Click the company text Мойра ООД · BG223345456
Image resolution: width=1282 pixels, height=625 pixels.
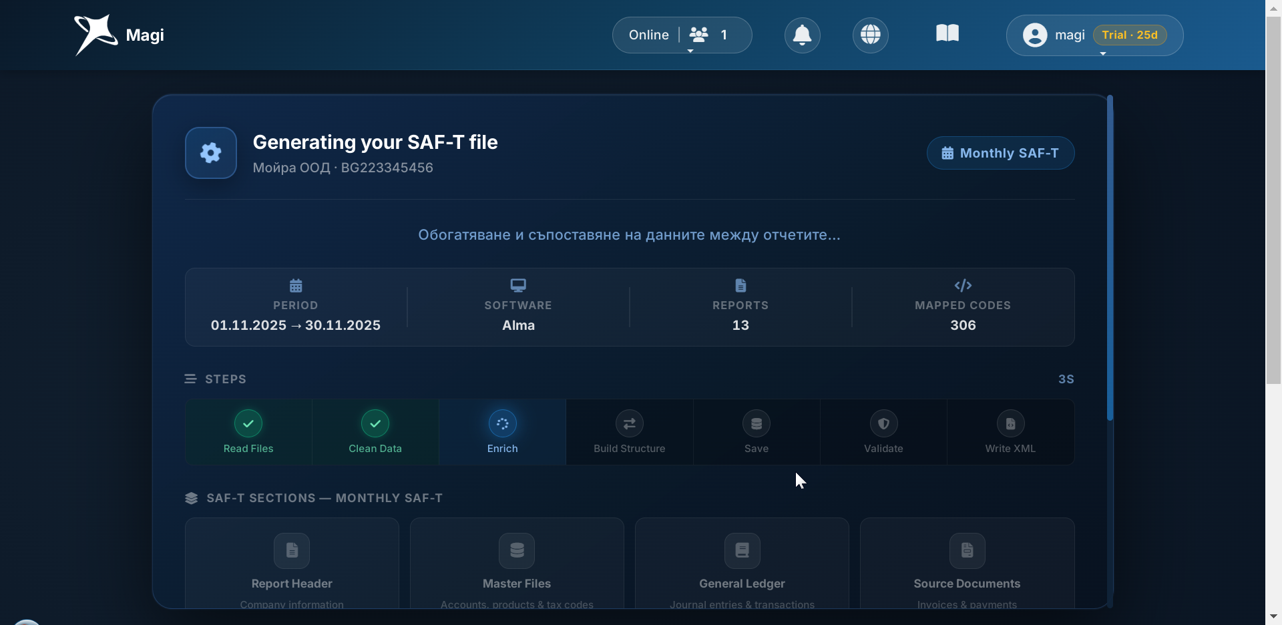343,168
